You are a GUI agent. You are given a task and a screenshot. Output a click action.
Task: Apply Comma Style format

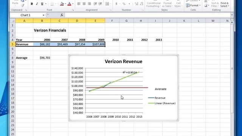tap(129, 3)
